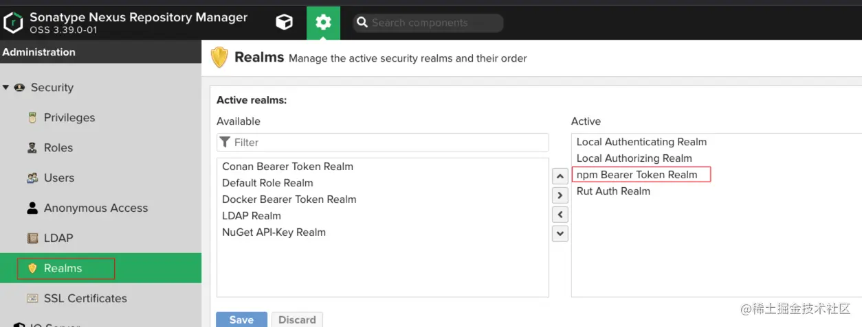
Task: Click the Realms shield icon in sidebar
Action: (x=32, y=268)
